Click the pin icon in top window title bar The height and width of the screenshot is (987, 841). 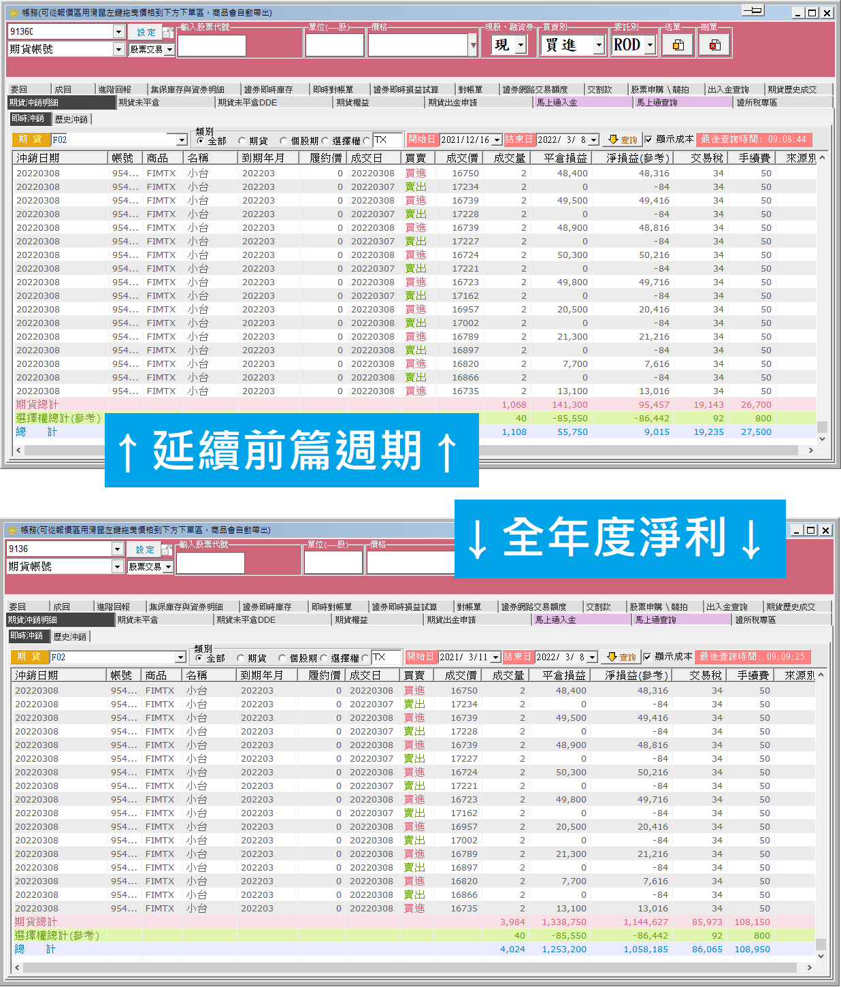tap(753, 10)
